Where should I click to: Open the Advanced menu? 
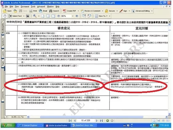[41, 7]
